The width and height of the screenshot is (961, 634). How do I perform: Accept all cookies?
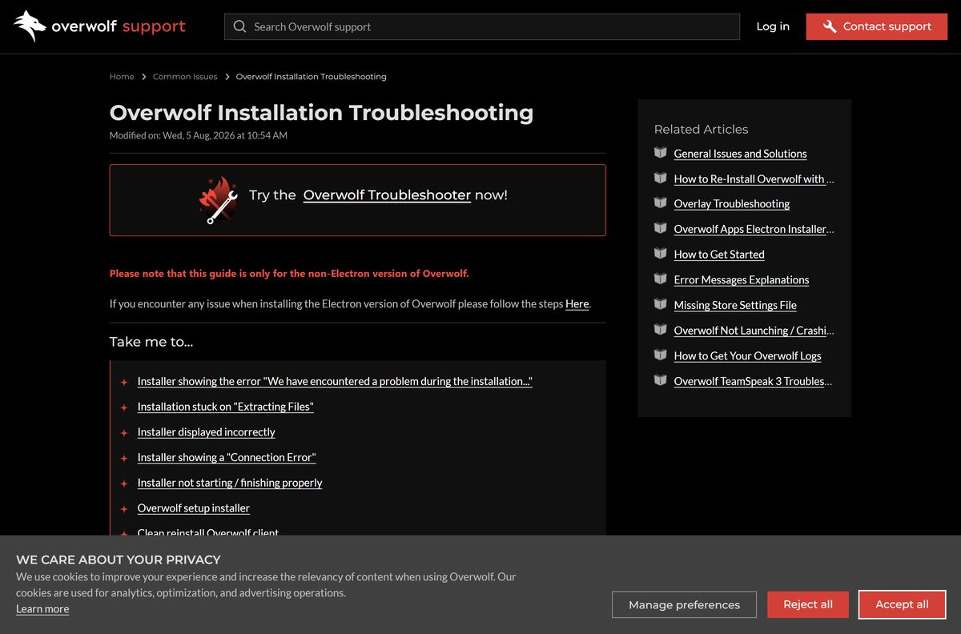pyautogui.click(x=902, y=604)
